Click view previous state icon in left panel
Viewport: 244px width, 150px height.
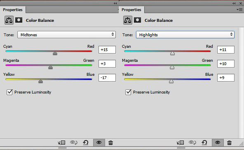[74, 143]
